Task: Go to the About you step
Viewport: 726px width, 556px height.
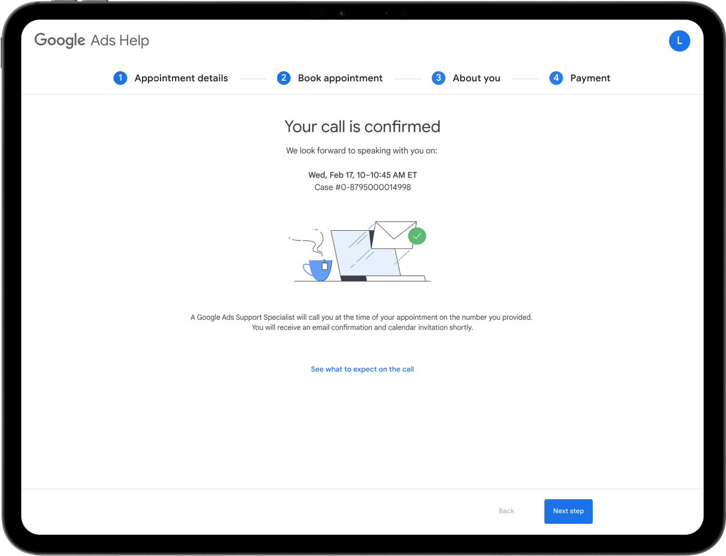Action: [x=477, y=78]
